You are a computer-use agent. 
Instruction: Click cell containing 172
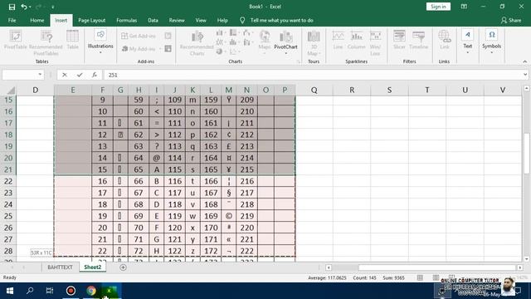[211, 251]
